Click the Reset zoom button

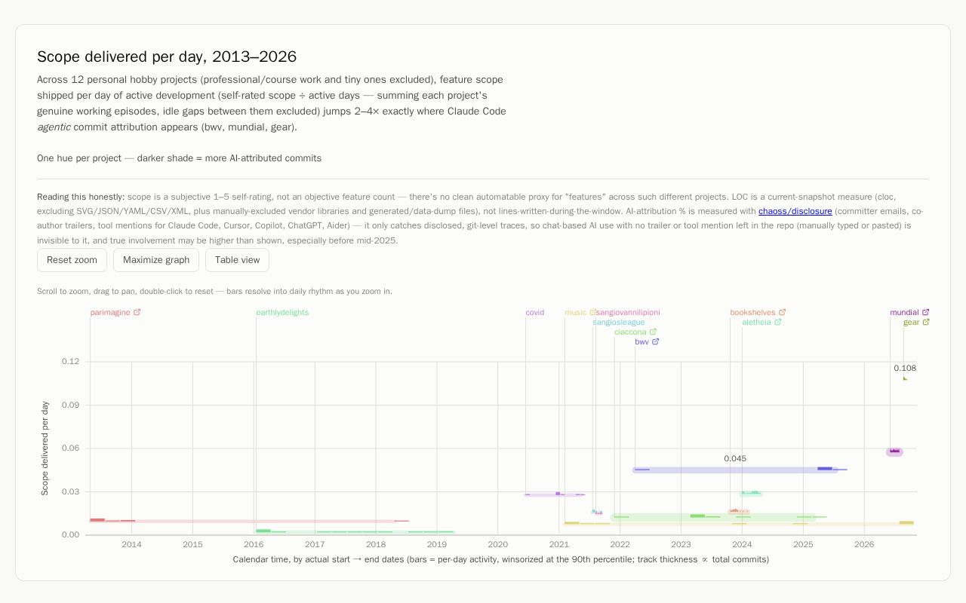pos(72,260)
